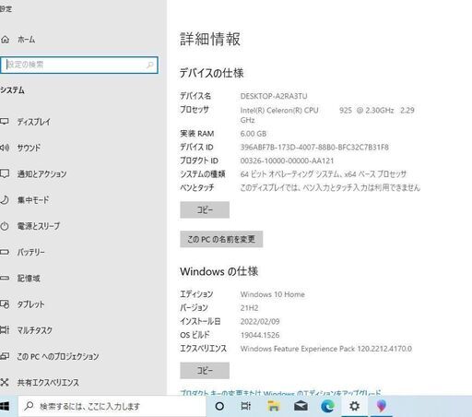Click the product ID 00326-10000-00000-AA121
Viewport: 472px width, 417px height.
[x=287, y=161]
